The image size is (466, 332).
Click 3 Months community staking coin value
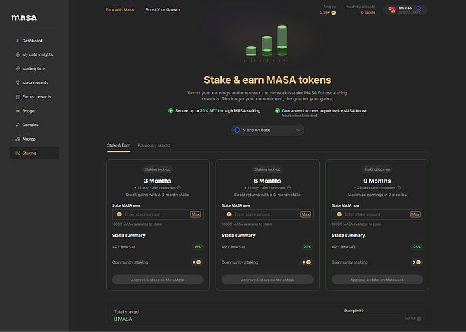(x=197, y=262)
